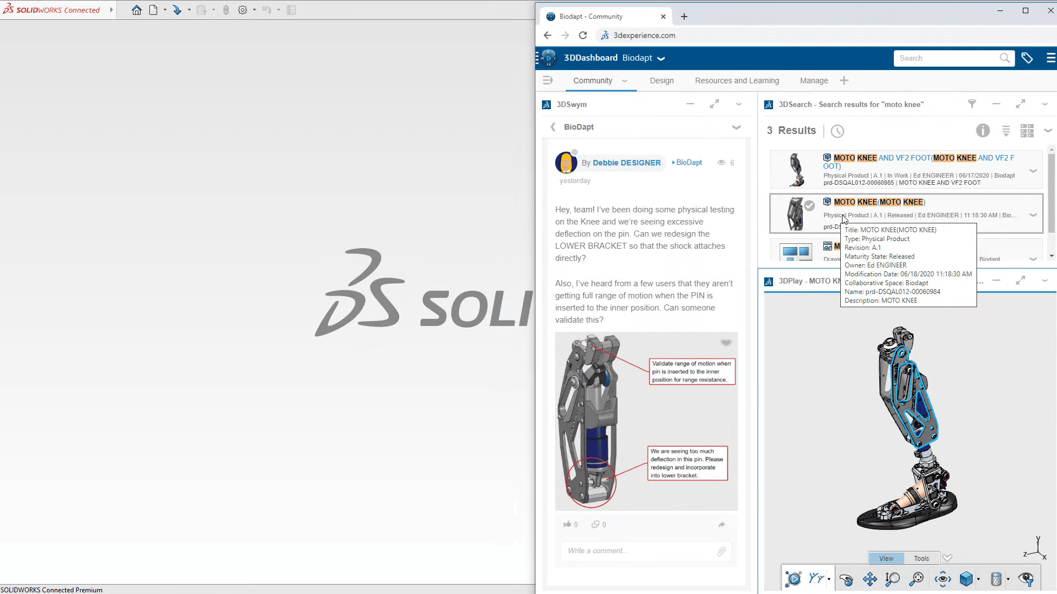Switch to the Manage tab
The width and height of the screenshot is (1057, 594).
coord(814,81)
